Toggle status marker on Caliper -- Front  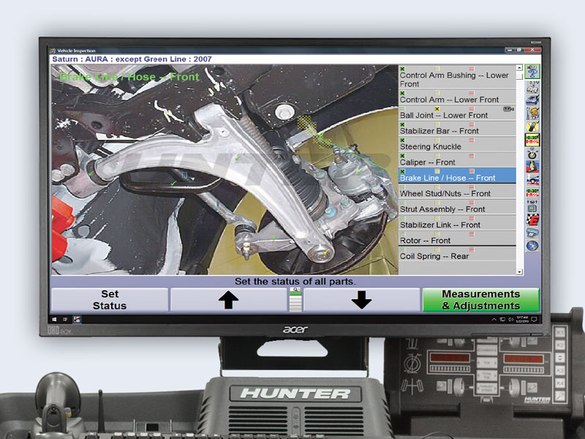tap(401, 157)
